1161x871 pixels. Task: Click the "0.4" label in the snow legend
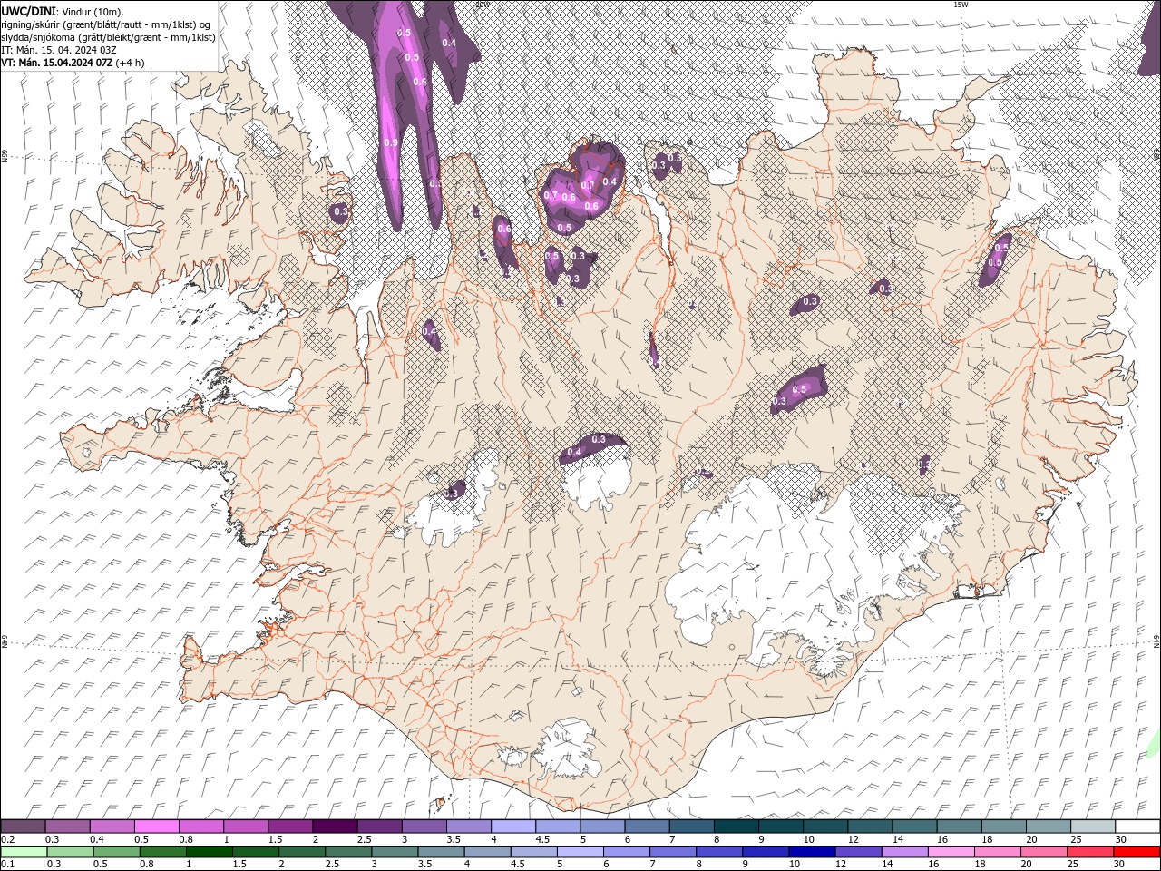[x=96, y=839]
